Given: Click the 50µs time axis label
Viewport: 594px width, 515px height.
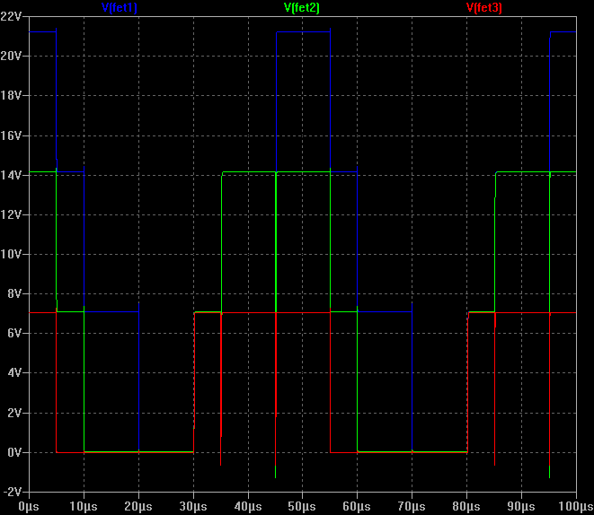Looking at the screenshot, I should coord(302,507).
